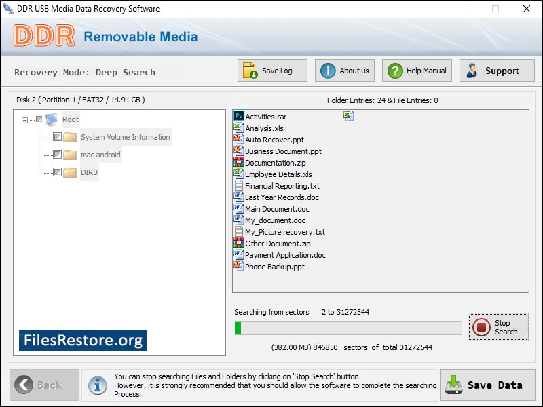The width and height of the screenshot is (543, 407).
Task: Click Save Log to store the recovery log
Action: coord(271,70)
